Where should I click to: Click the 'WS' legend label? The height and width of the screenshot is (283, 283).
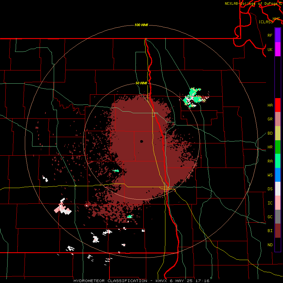coord(270,175)
